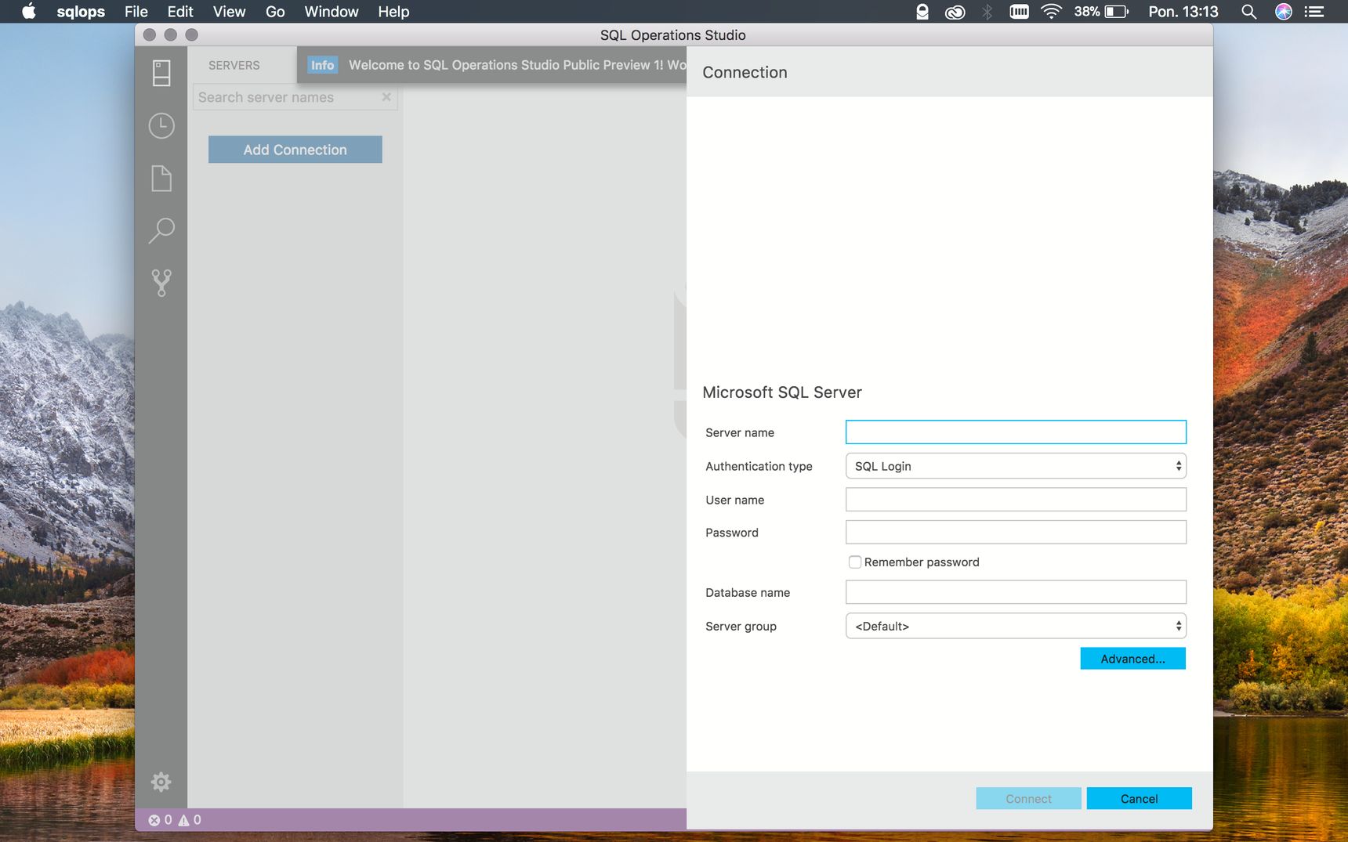Focus the Server name field

1016,432
